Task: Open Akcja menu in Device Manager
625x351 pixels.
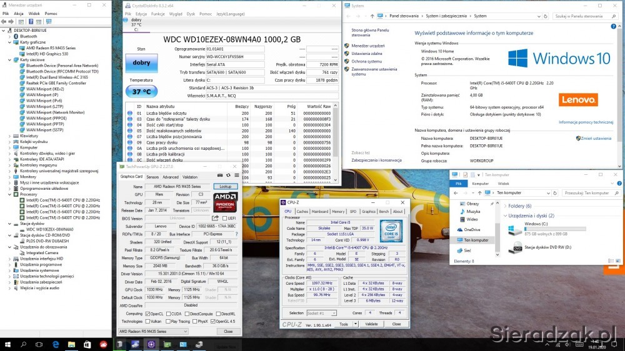Action: click(18, 14)
